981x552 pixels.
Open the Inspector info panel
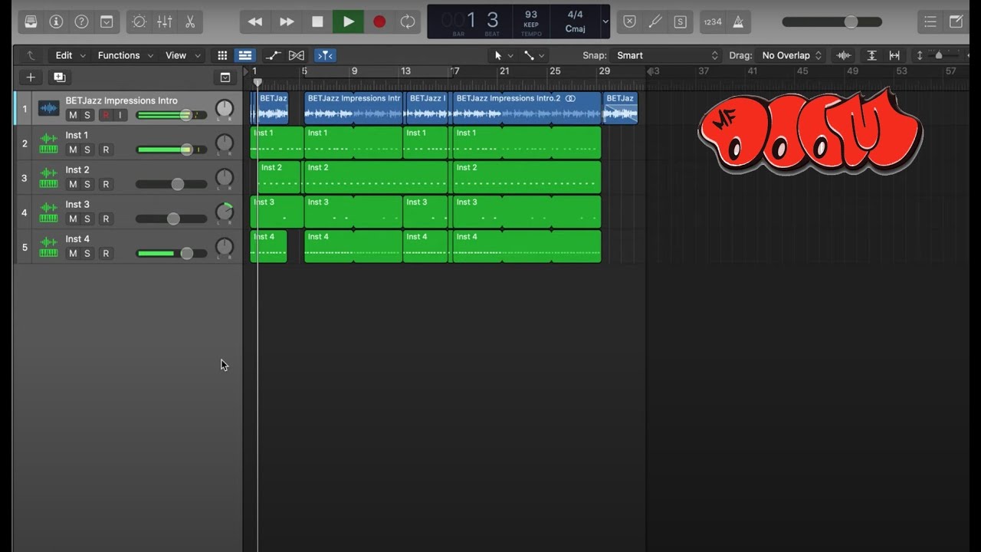56,21
